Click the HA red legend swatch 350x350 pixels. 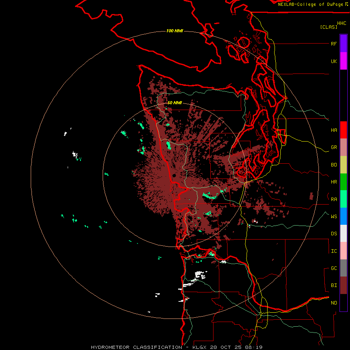point(343,130)
